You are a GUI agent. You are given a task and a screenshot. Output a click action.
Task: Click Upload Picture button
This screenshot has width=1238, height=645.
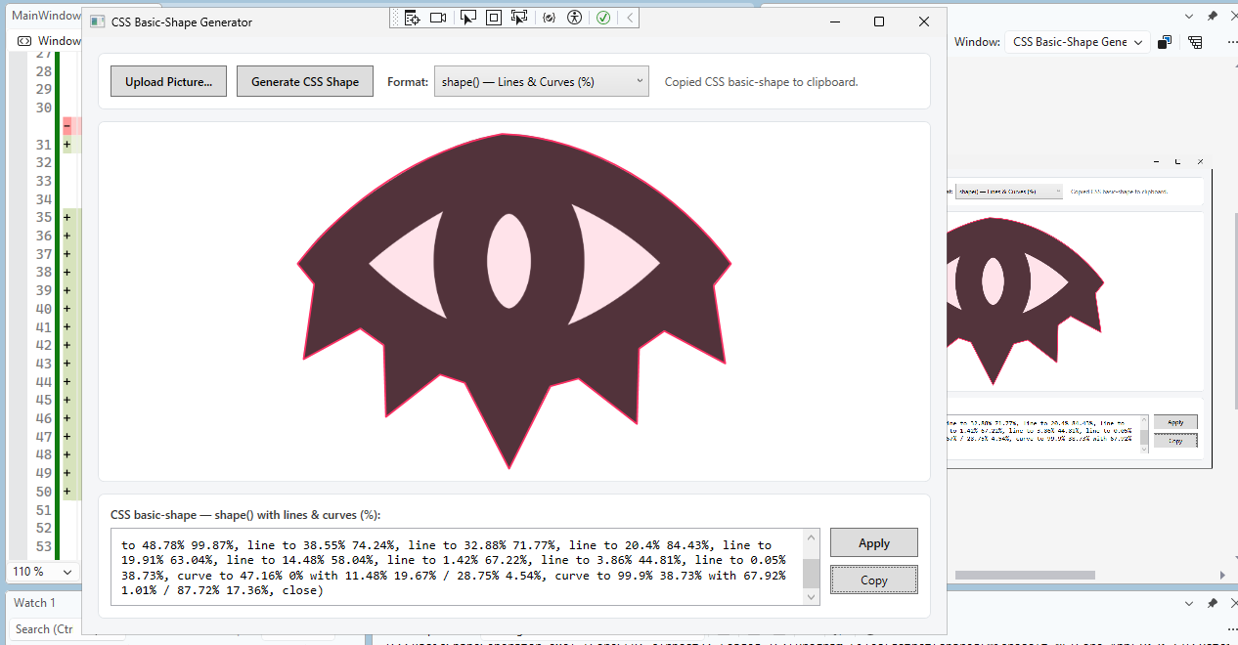[x=169, y=81]
